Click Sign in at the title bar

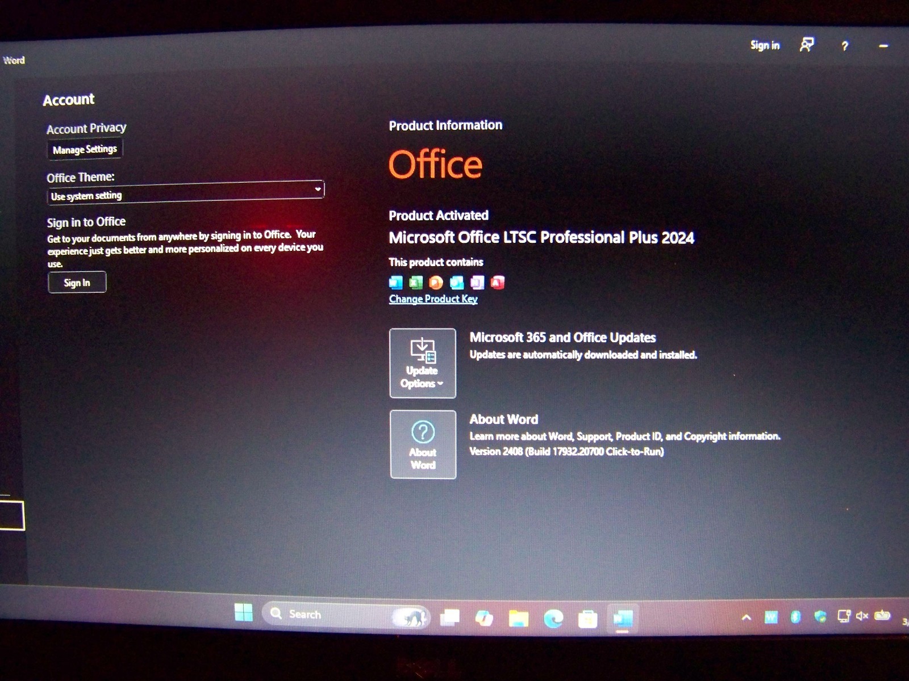click(765, 45)
